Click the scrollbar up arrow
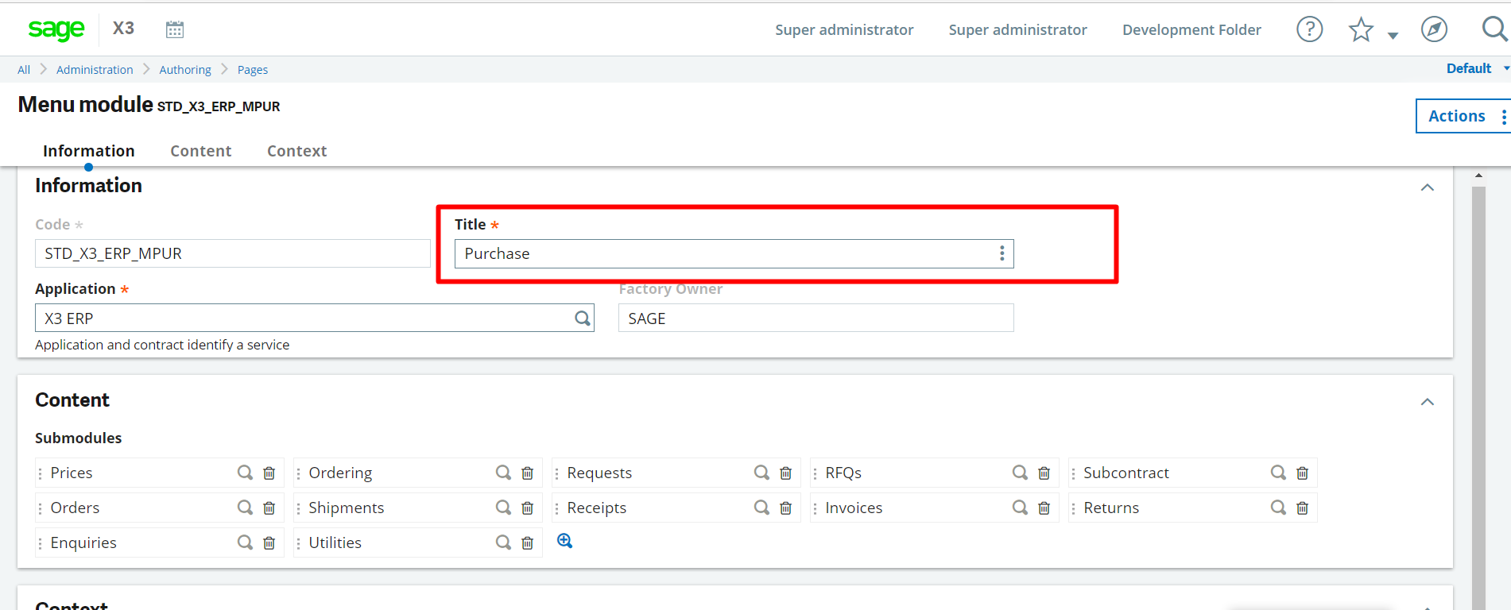 coord(1478,176)
